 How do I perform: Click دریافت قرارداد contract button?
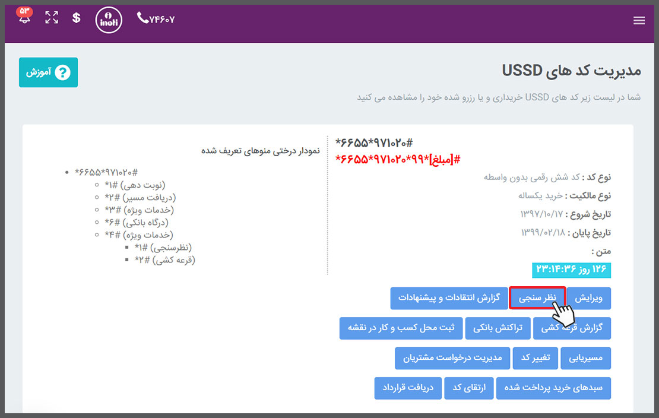click(408, 388)
